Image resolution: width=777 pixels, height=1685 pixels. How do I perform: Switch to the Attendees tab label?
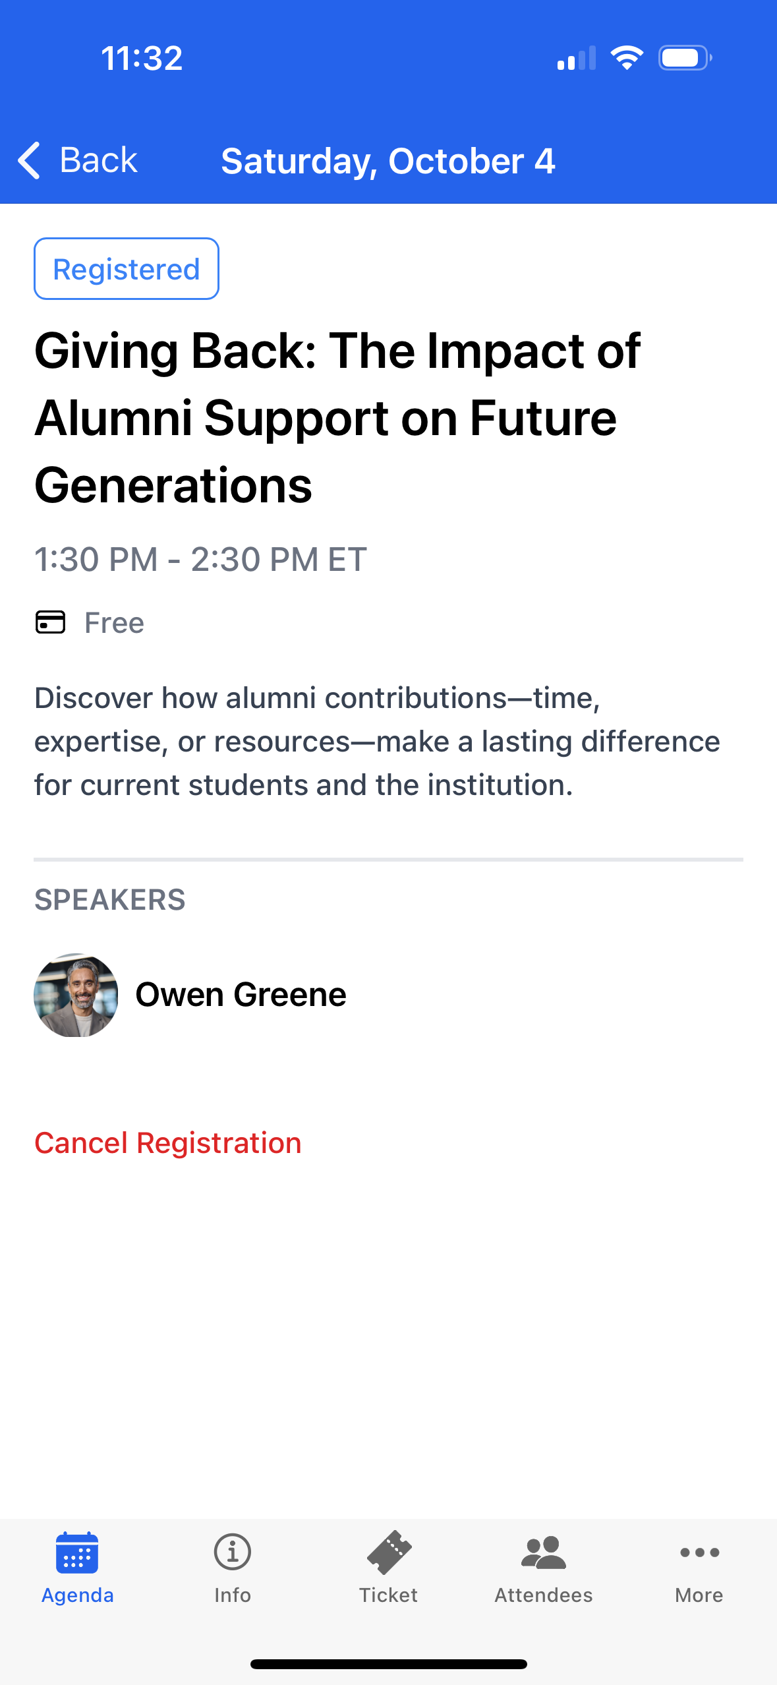click(544, 1595)
